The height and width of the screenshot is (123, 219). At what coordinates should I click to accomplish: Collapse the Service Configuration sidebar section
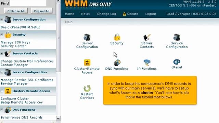[2, 72]
